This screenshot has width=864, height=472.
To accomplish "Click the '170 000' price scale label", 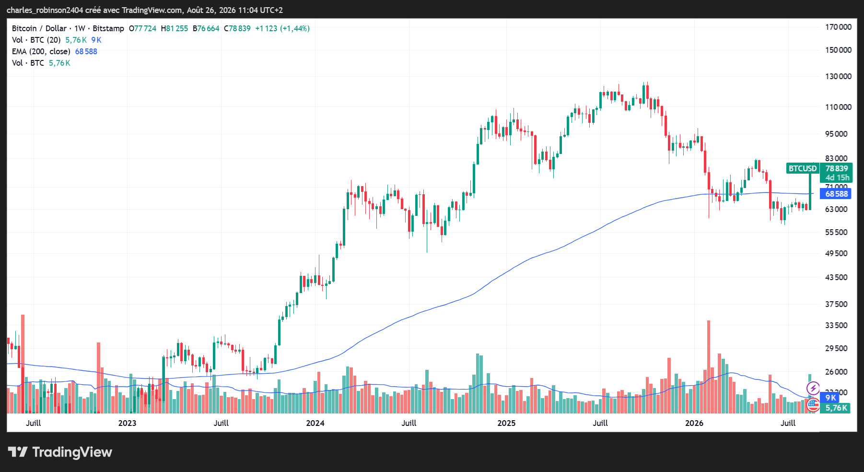I will tap(838, 27).
